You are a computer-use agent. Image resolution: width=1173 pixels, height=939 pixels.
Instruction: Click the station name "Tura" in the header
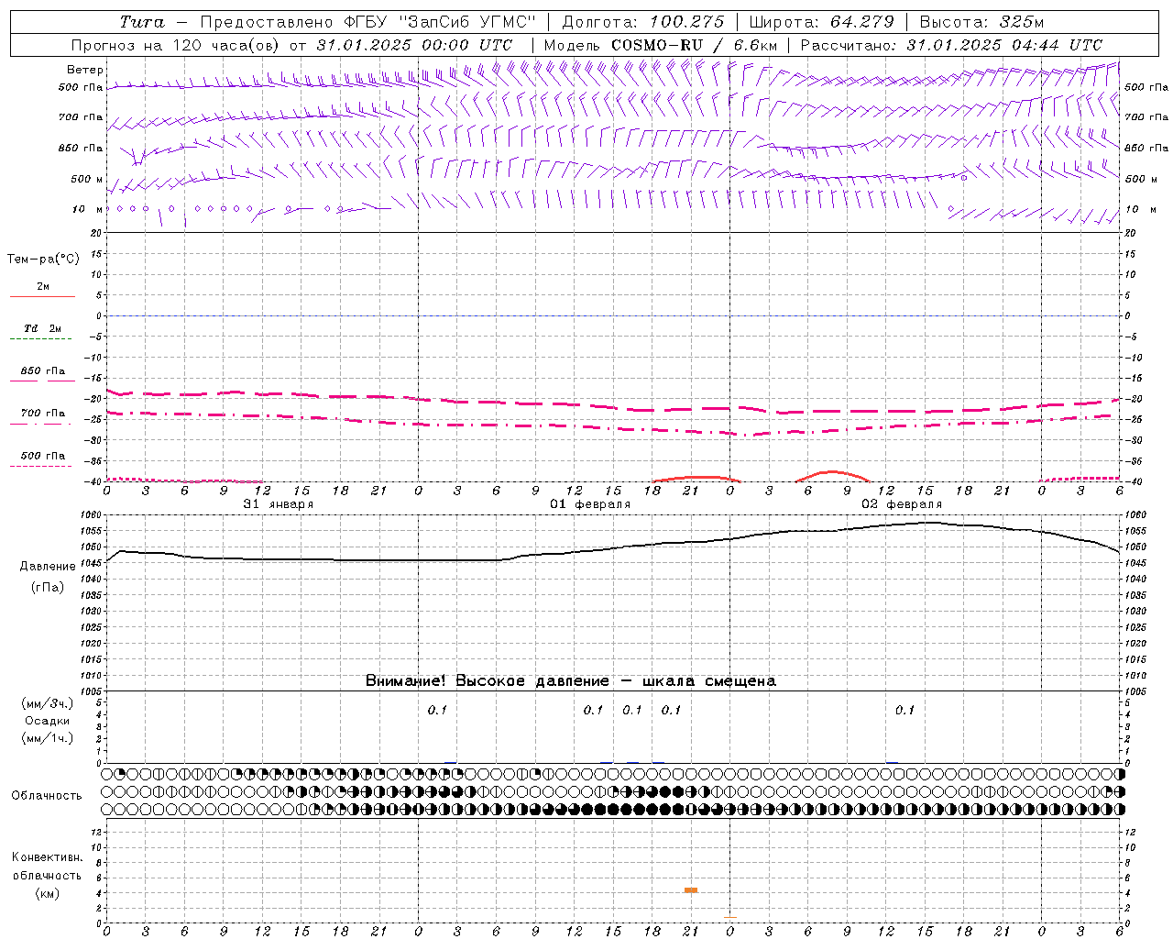[x=142, y=22]
